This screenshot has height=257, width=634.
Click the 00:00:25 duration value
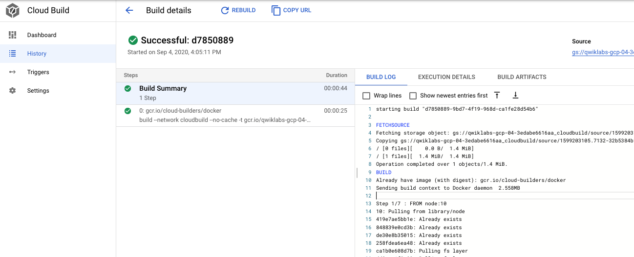click(336, 111)
